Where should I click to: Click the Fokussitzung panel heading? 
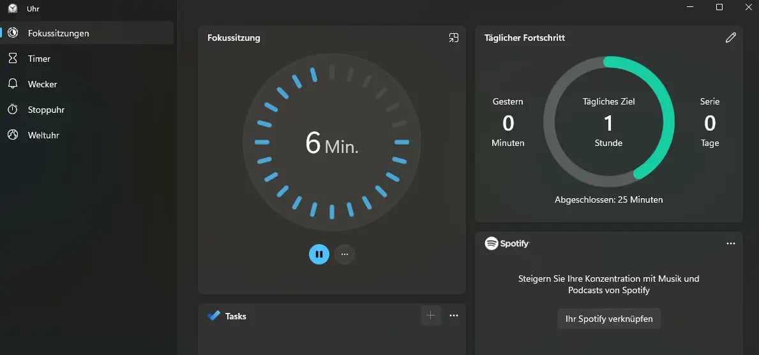[x=234, y=38]
